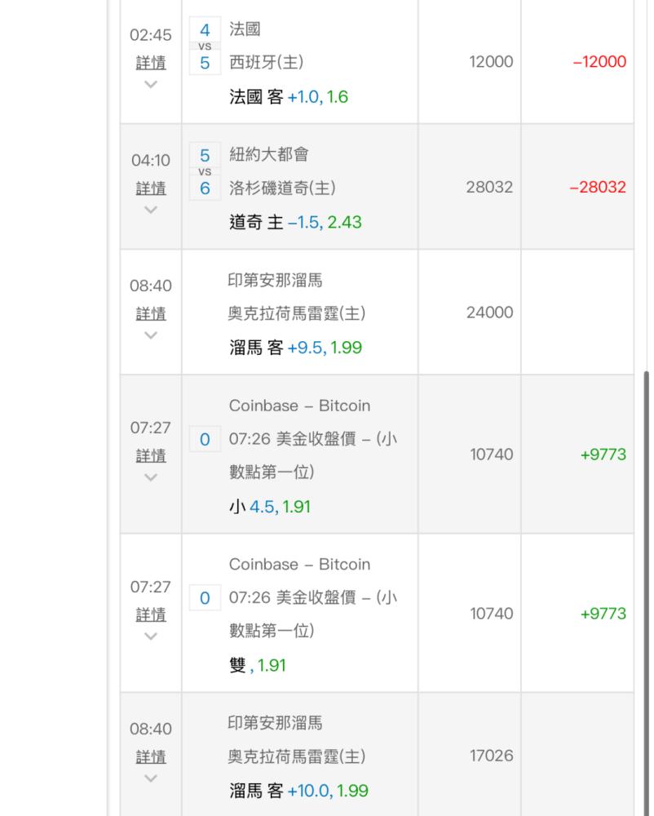Expand the chevron under the last 08:40 entry
The height and width of the screenshot is (816, 654).
[151, 778]
